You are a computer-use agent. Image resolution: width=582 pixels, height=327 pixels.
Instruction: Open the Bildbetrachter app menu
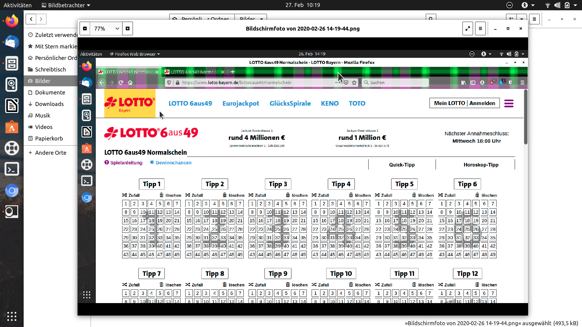click(66, 5)
